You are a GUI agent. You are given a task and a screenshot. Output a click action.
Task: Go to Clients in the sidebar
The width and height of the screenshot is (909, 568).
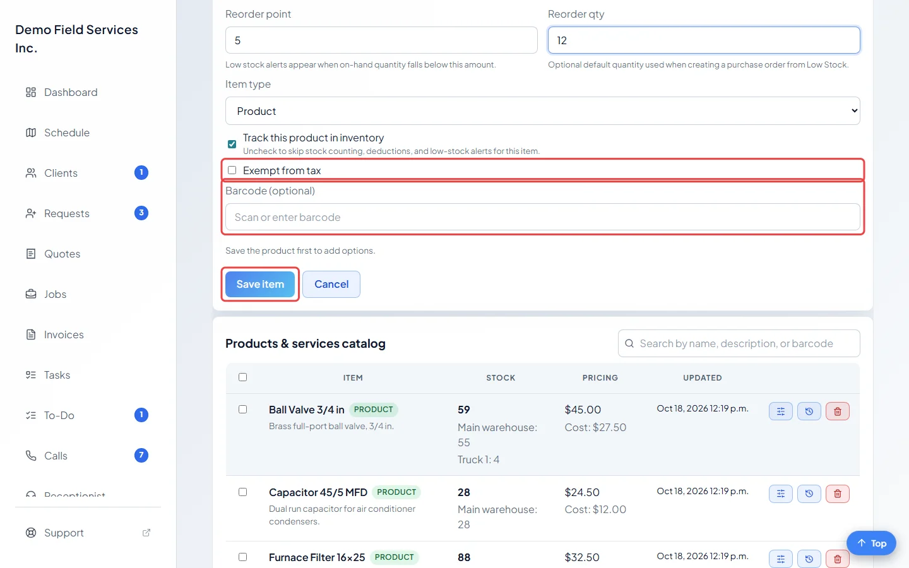tap(88, 173)
